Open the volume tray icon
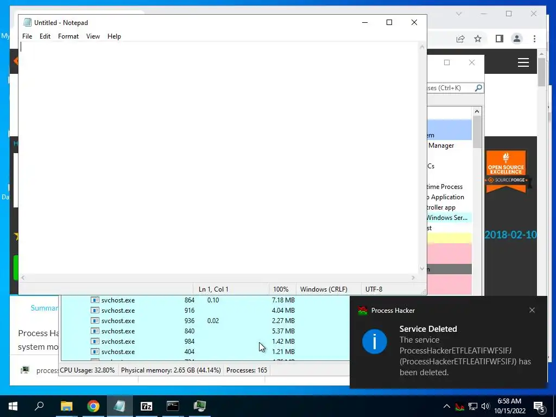 [485, 406]
